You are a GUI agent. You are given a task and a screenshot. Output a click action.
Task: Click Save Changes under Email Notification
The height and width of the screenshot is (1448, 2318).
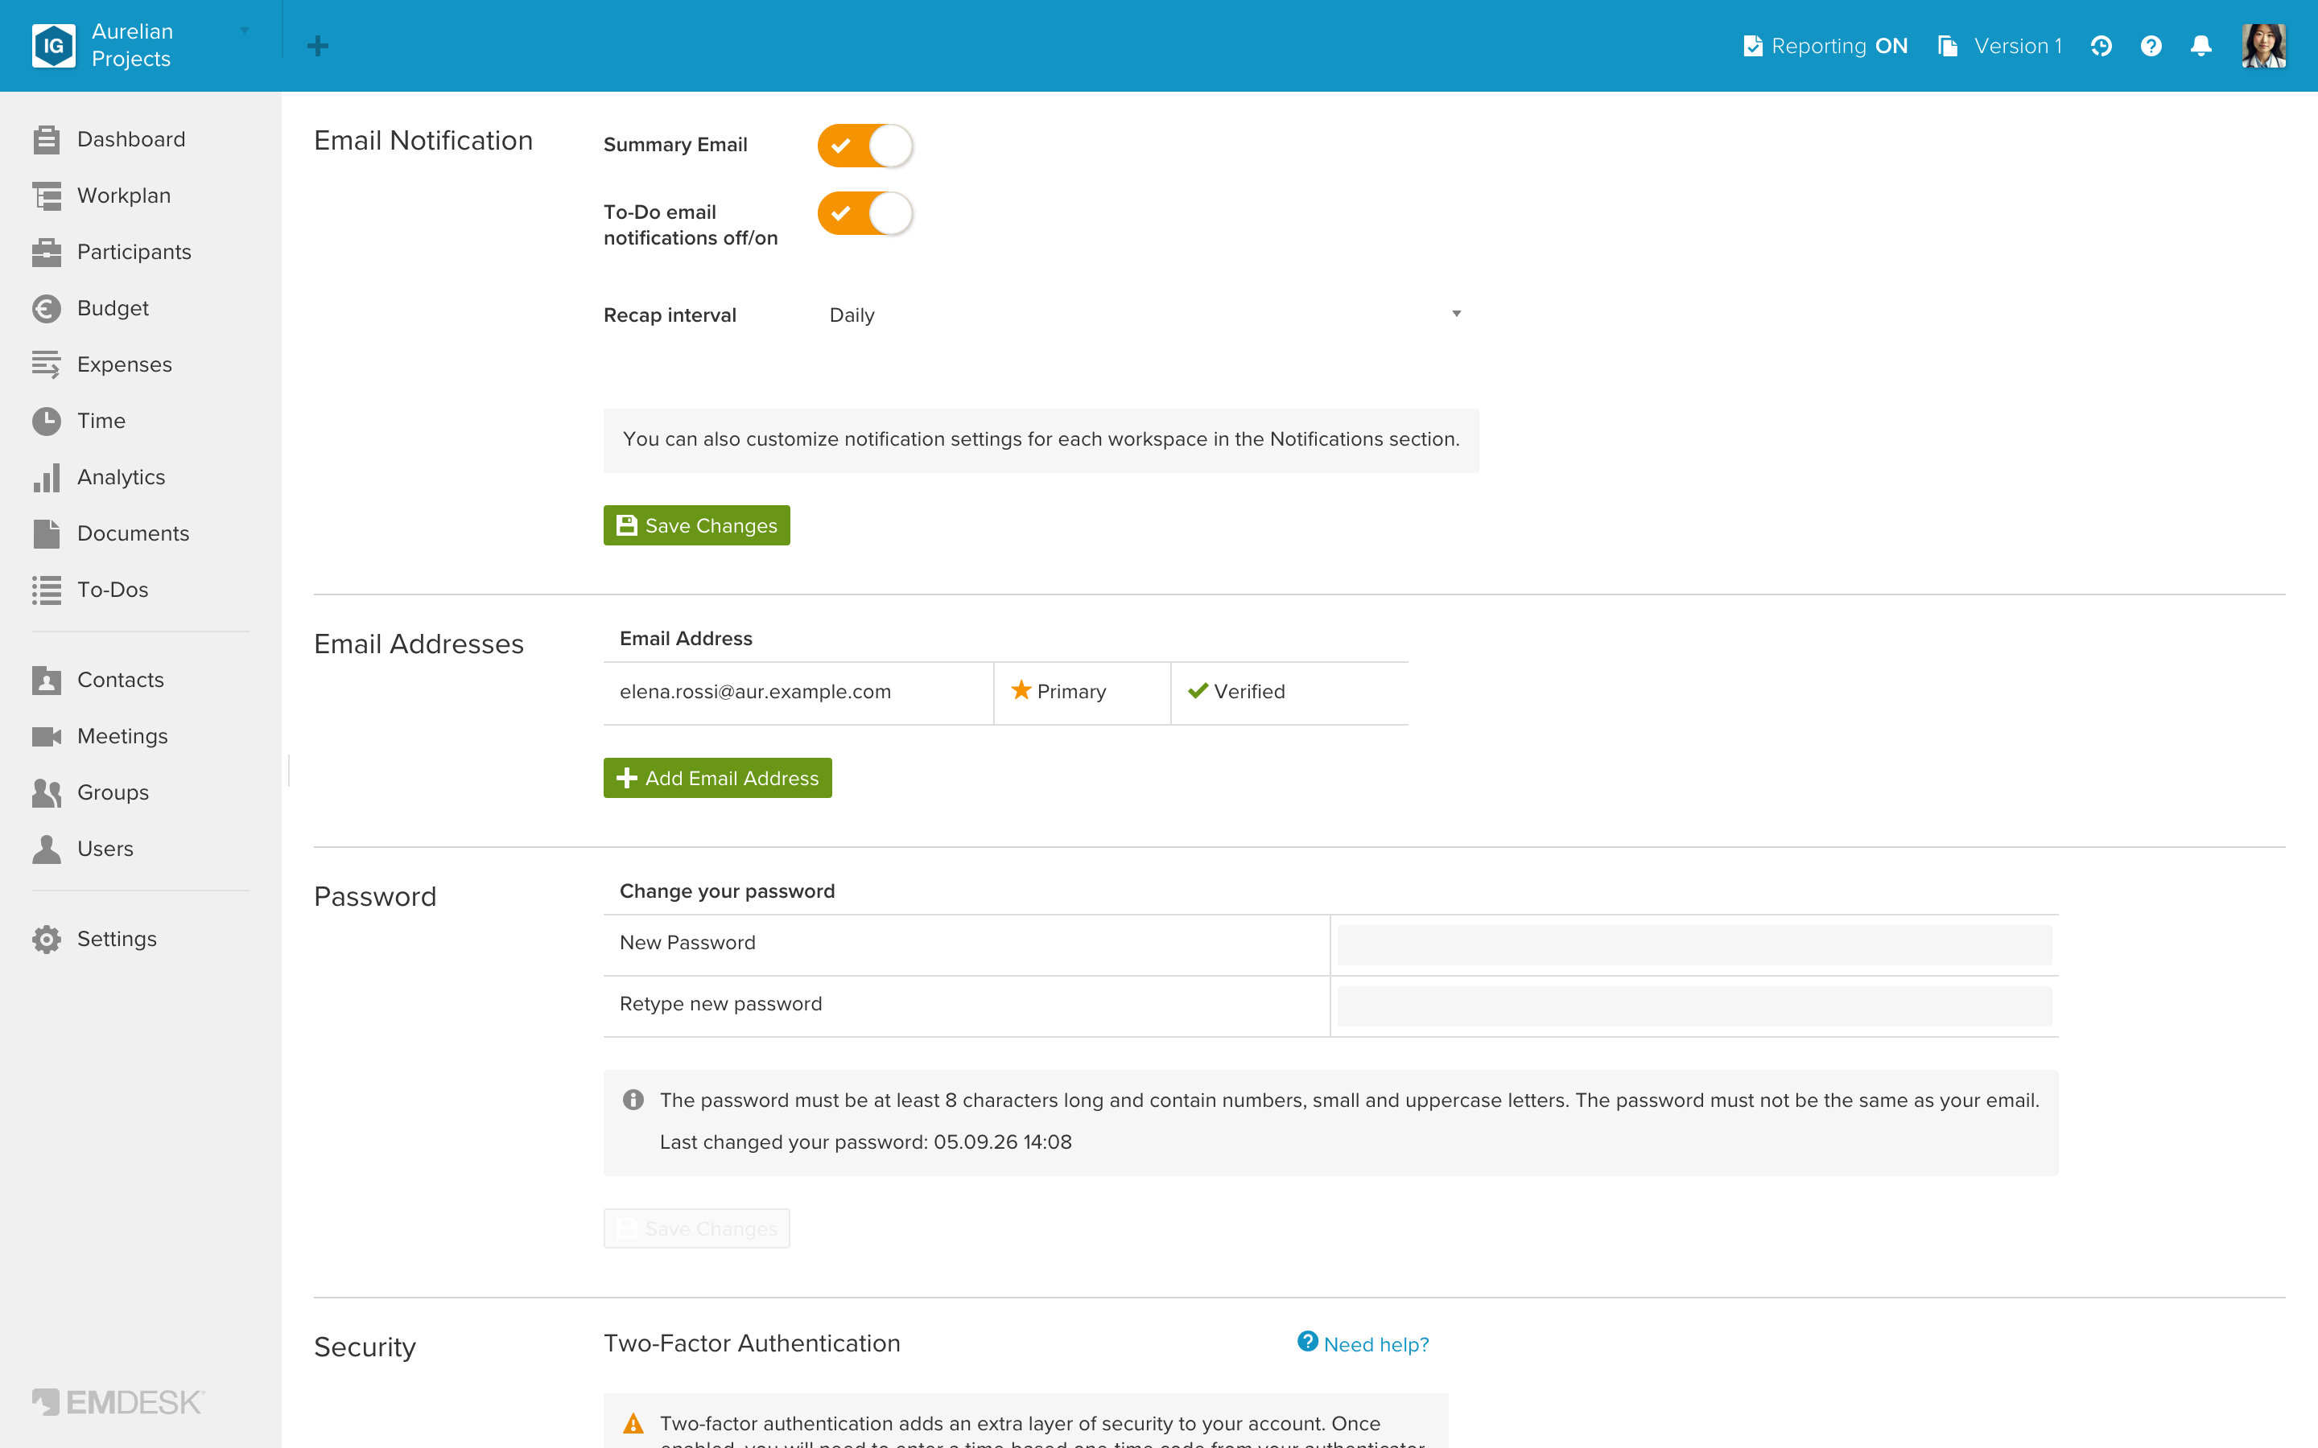[x=696, y=526]
